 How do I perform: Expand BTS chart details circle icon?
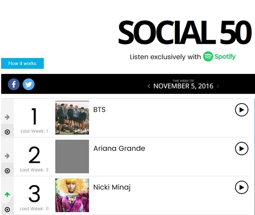[7, 132]
